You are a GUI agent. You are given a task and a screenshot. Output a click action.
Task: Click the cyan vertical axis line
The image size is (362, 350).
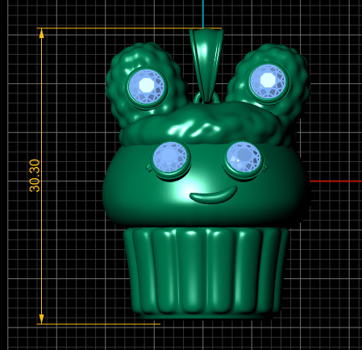(x=203, y=14)
